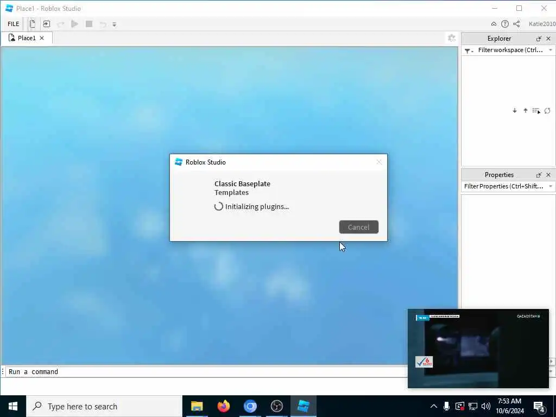This screenshot has width=556, height=417.
Task: Open the Help question mark icon
Action: coord(505,24)
